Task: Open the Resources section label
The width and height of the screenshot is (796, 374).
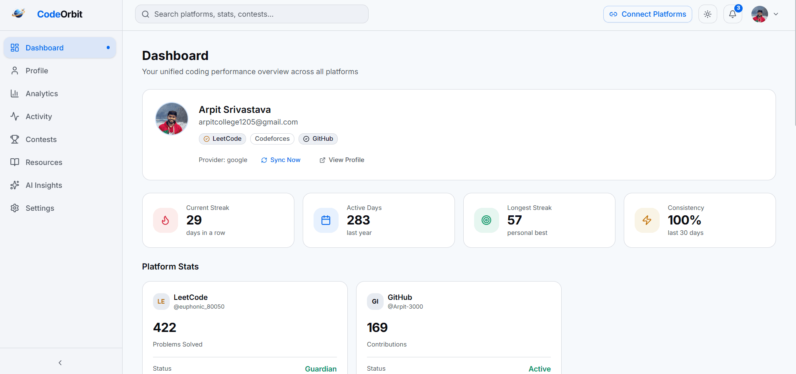Action: pyautogui.click(x=44, y=162)
